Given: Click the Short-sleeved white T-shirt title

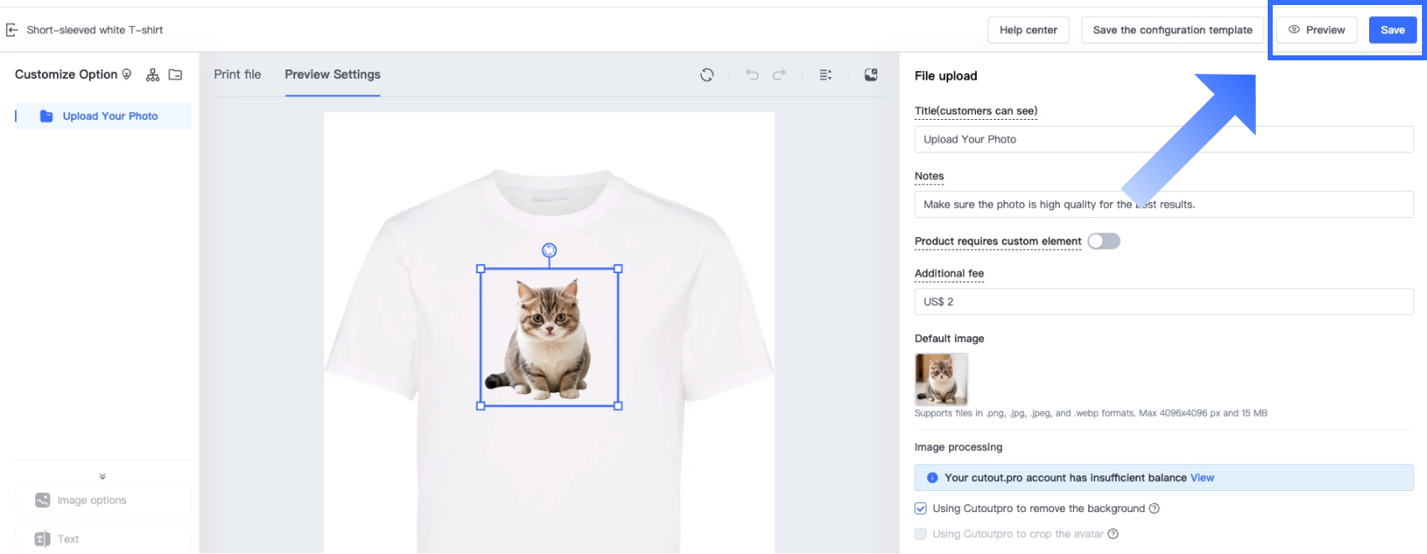Looking at the screenshot, I should [x=95, y=30].
